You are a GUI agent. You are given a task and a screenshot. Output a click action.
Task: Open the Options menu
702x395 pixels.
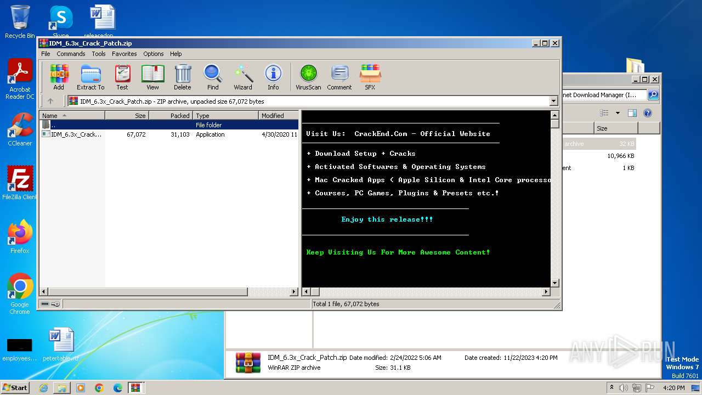[x=154, y=54]
